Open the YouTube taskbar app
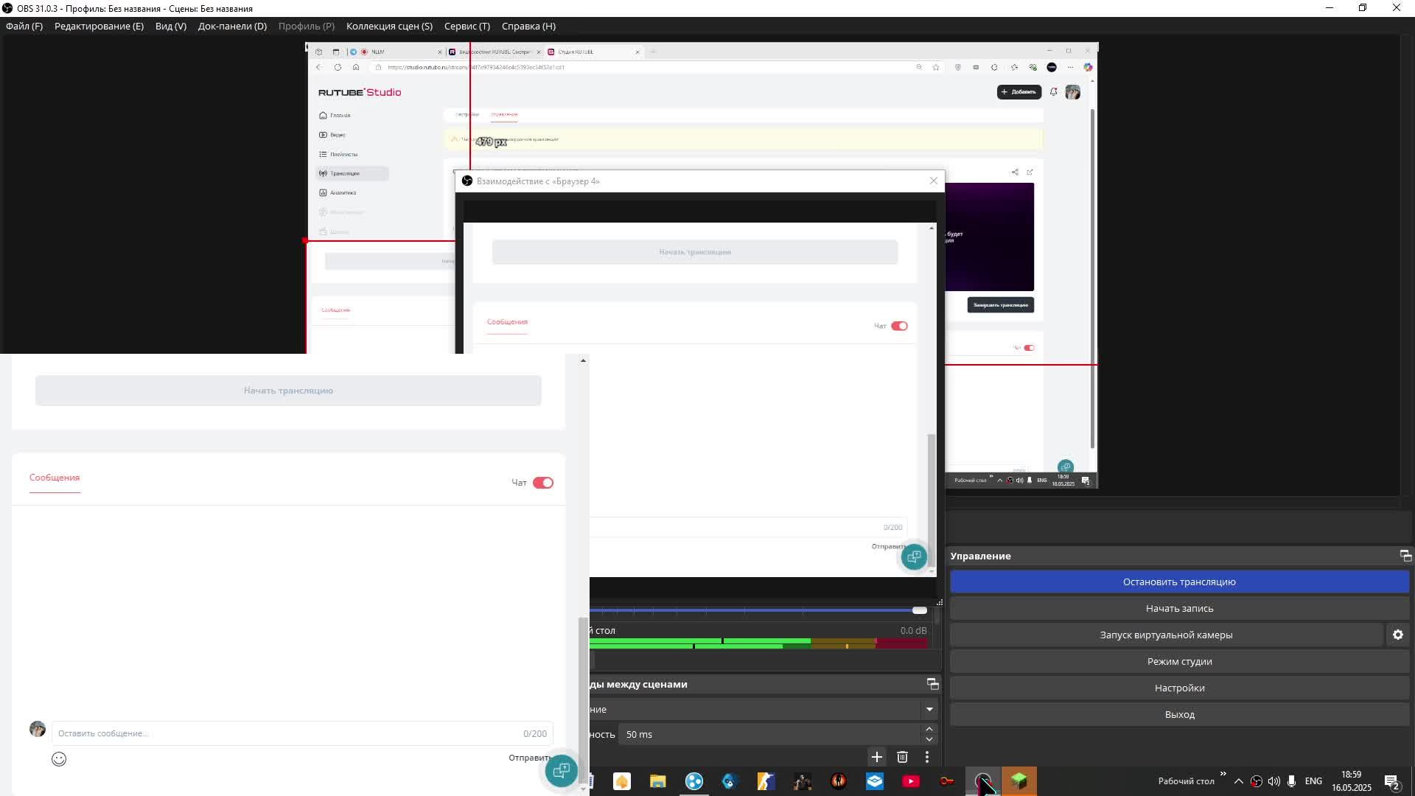 pyautogui.click(x=911, y=781)
